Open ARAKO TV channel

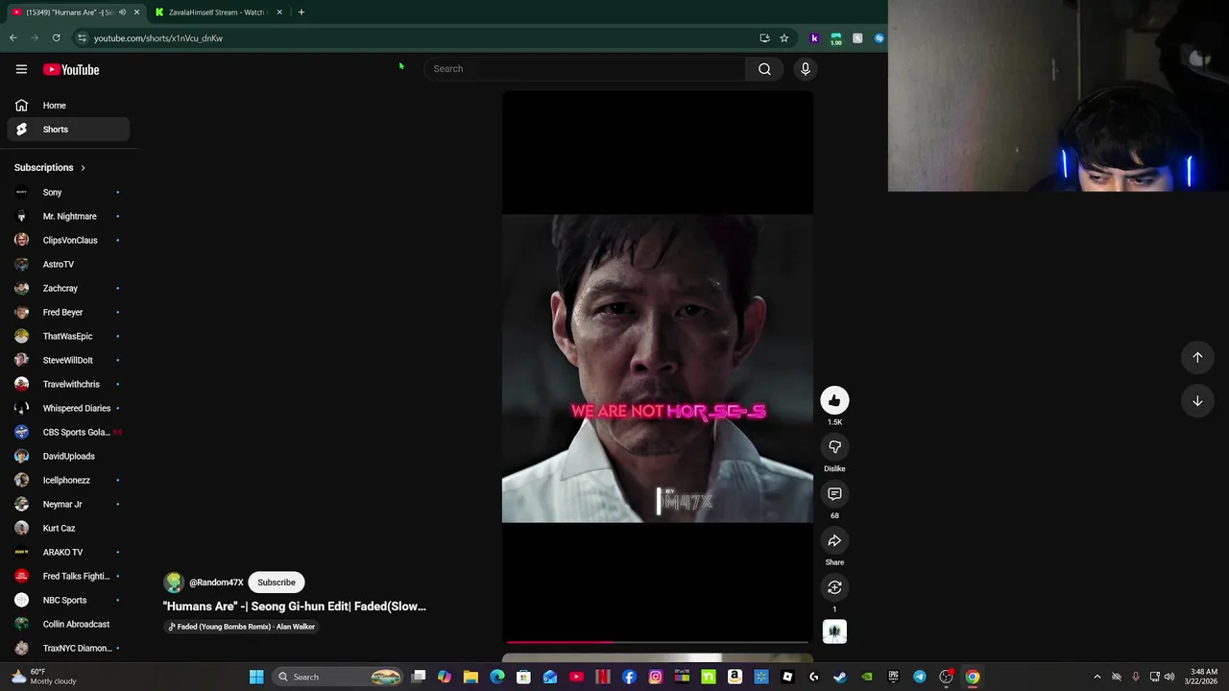point(68,552)
